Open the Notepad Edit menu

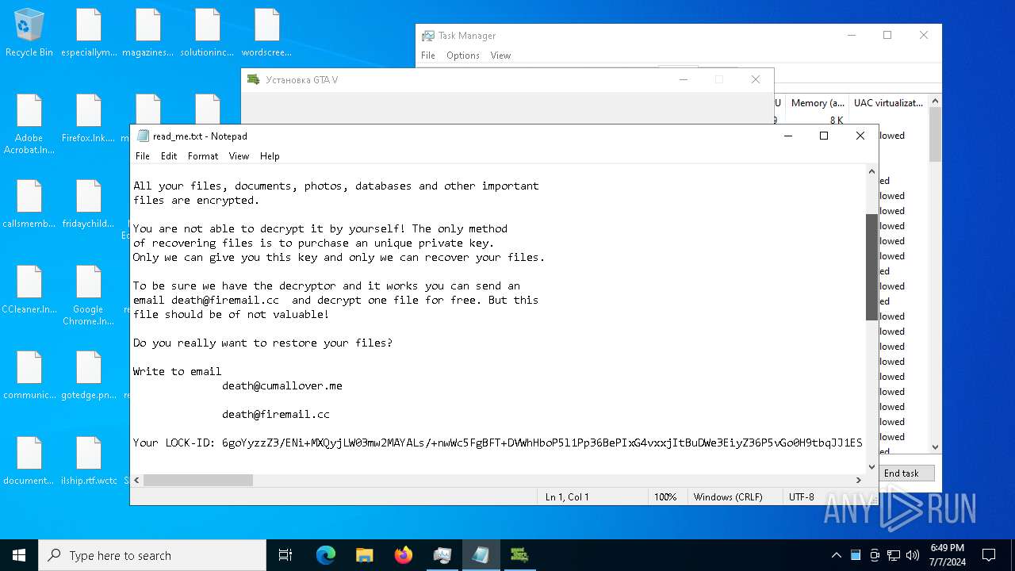pos(169,156)
